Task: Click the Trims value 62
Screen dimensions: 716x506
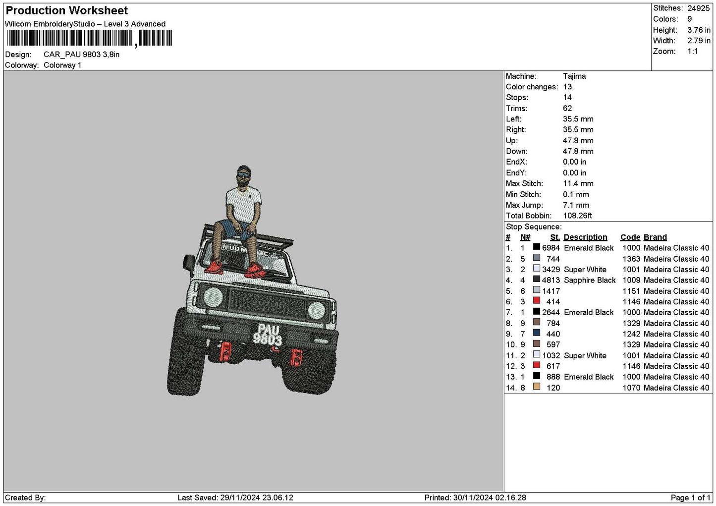Action: (567, 109)
